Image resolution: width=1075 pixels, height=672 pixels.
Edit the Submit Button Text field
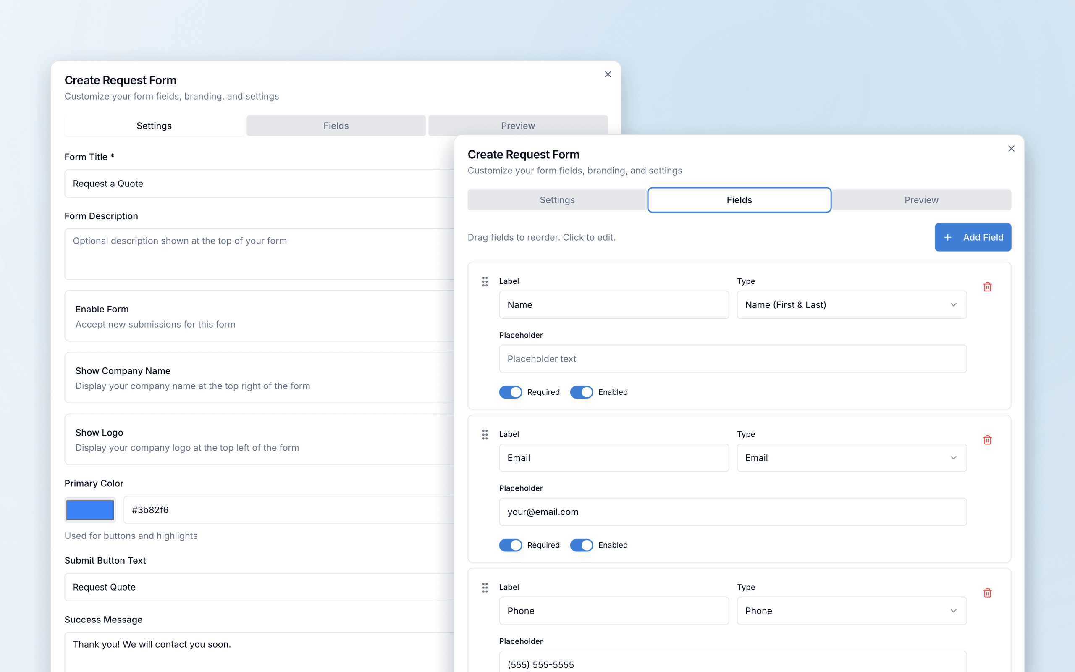pos(260,587)
